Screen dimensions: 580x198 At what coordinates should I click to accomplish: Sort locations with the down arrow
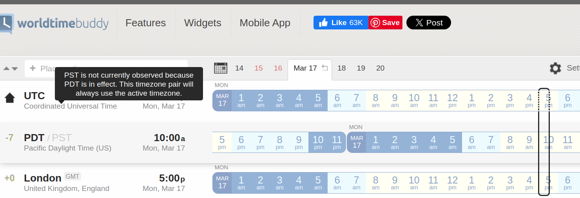pyautogui.click(x=15, y=69)
